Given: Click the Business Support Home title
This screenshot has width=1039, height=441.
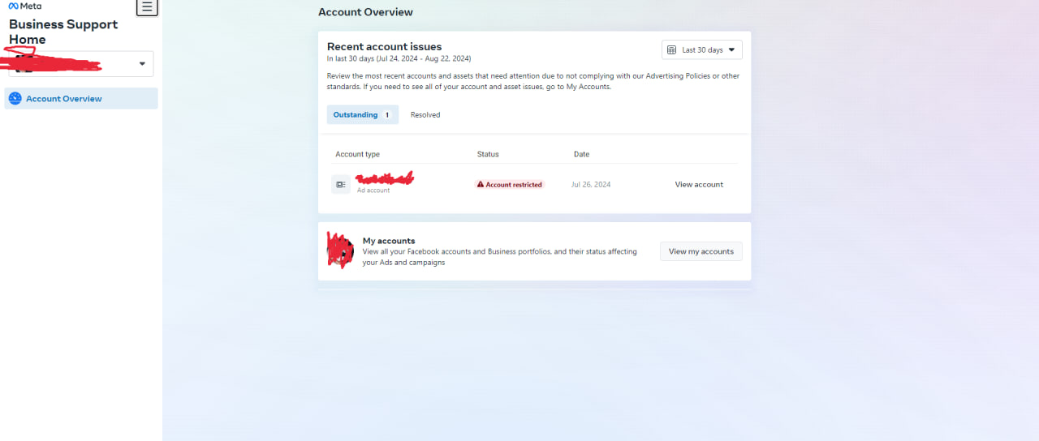Looking at the screenshot, I should click(63, 32).
